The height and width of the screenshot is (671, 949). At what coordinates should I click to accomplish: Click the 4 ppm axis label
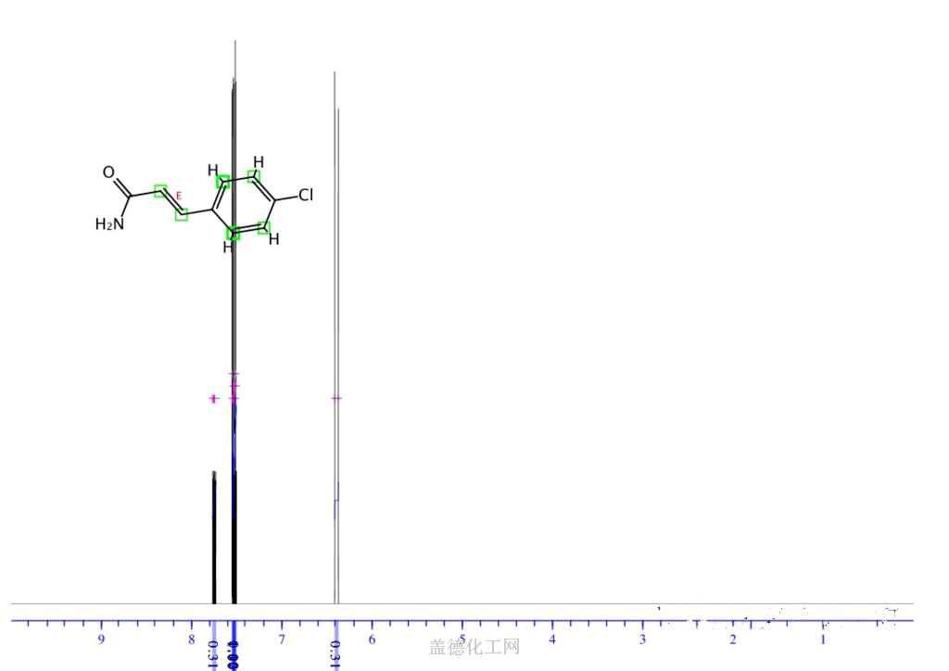[552, 639]
